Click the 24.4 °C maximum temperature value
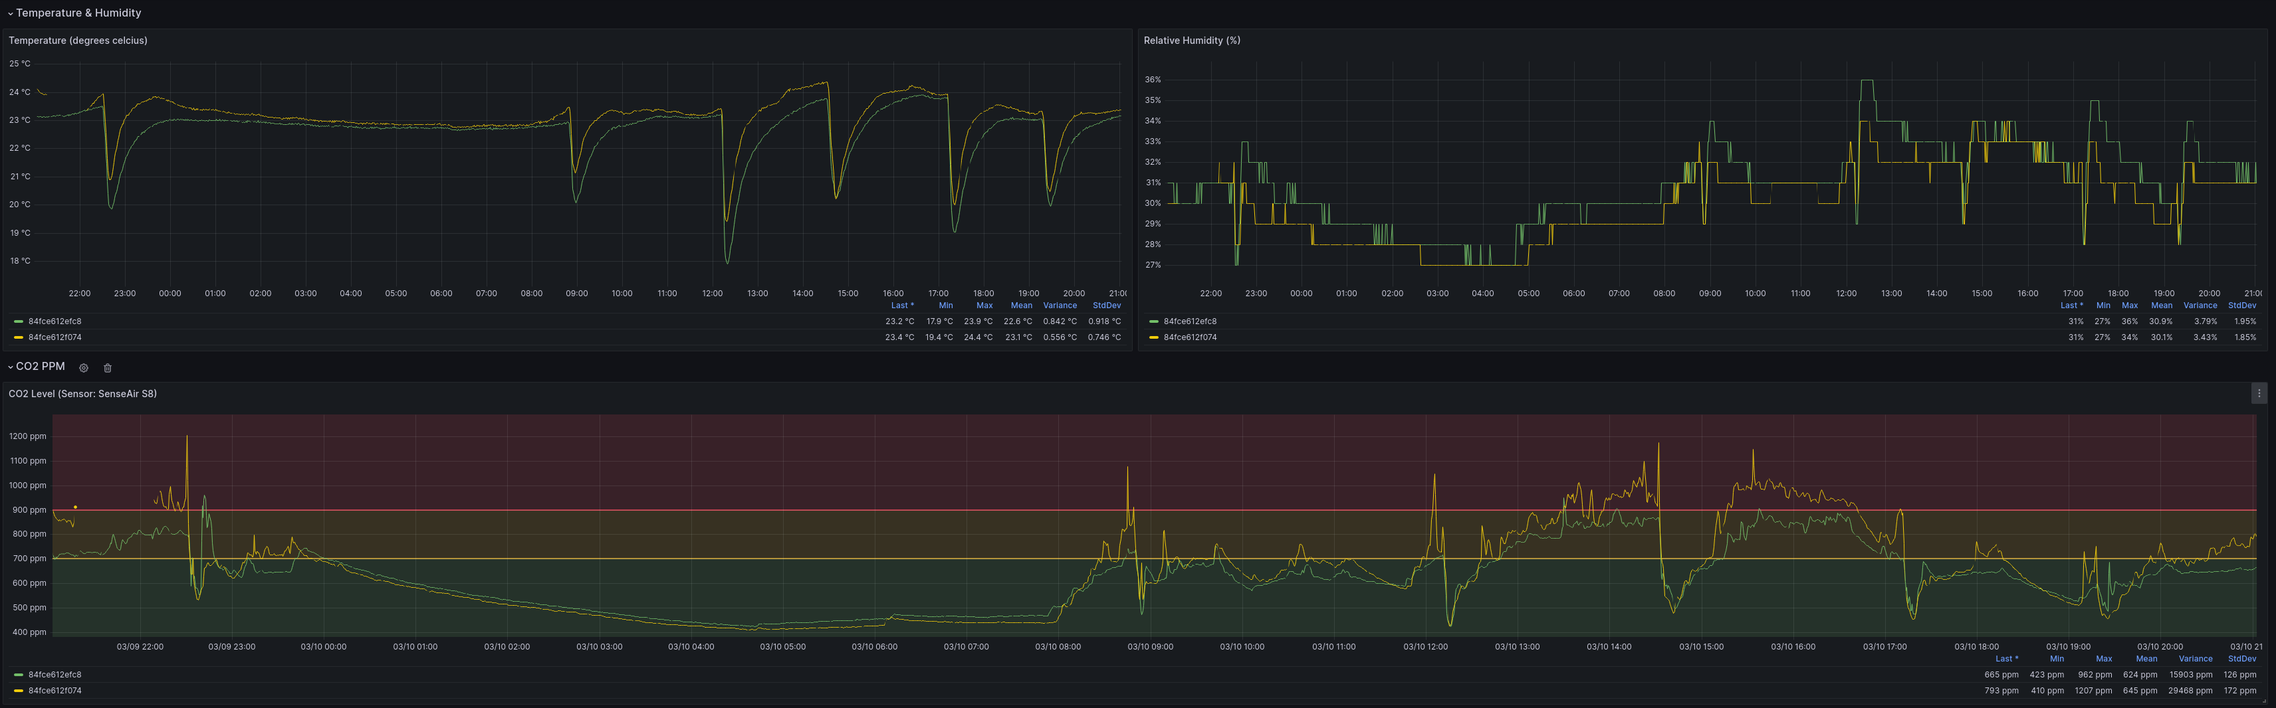The height and width of the screenshot is (708, 2276). click(x=978, y=337)
